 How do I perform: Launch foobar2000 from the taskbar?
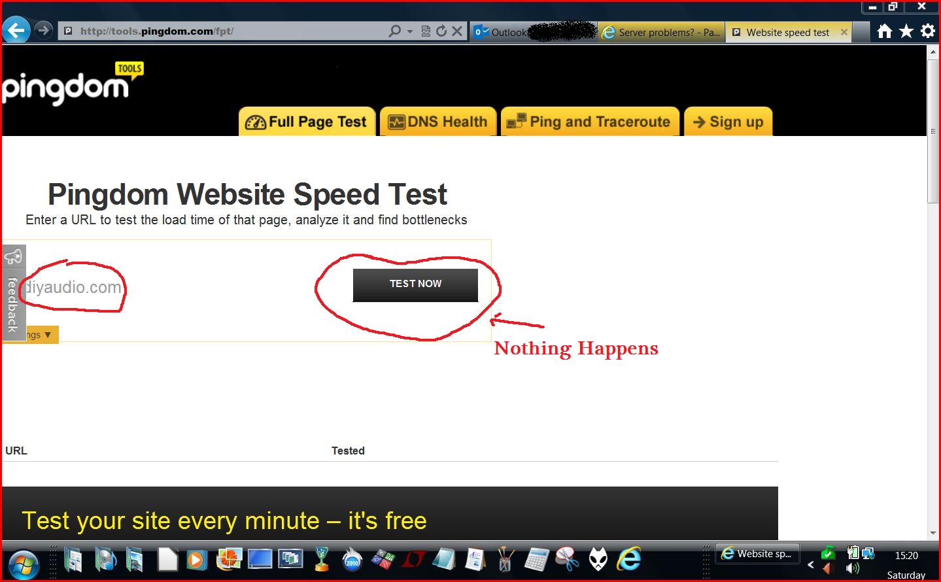[598, 560]
